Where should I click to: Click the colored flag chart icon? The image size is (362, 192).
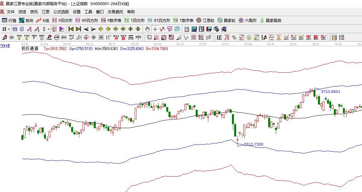[x=62, y=29]
